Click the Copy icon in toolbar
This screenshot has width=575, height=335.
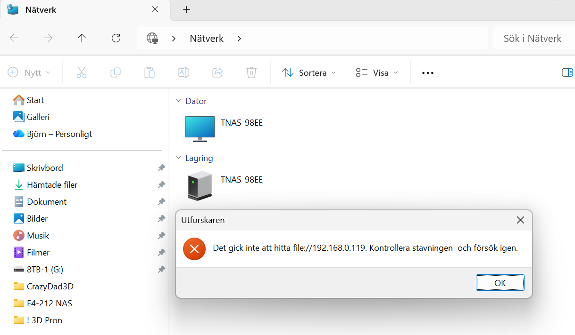tap(116, 72)
